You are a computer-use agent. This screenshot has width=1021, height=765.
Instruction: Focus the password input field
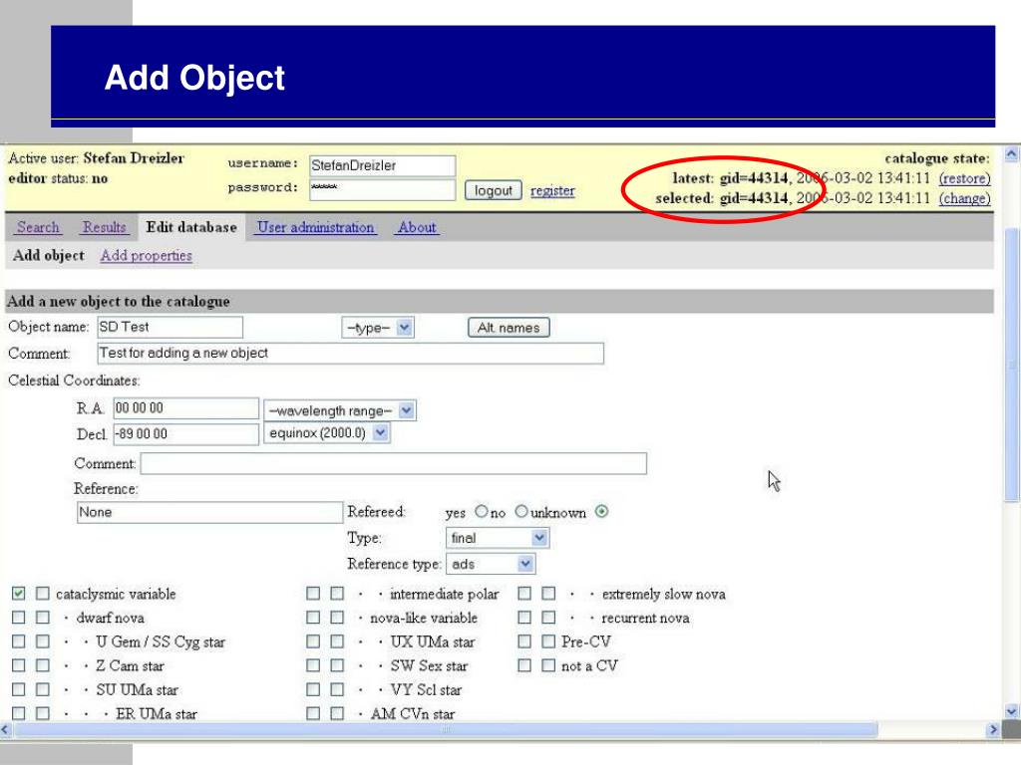382,189
